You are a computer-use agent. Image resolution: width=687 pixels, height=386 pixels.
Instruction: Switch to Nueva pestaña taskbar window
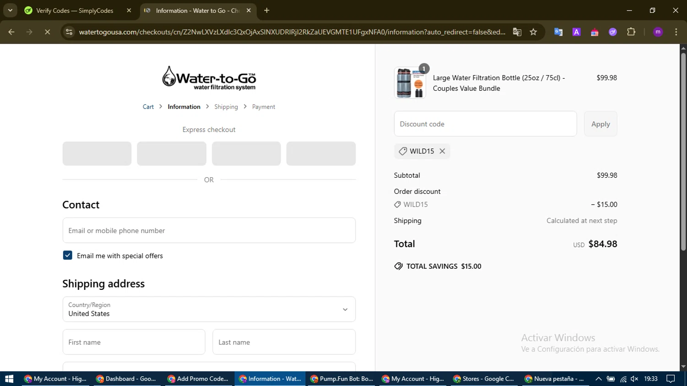tap(555, 379)
